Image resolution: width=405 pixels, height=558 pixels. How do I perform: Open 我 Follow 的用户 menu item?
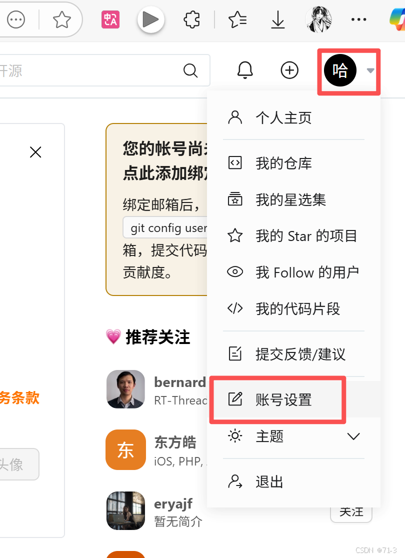coord(293,272)
